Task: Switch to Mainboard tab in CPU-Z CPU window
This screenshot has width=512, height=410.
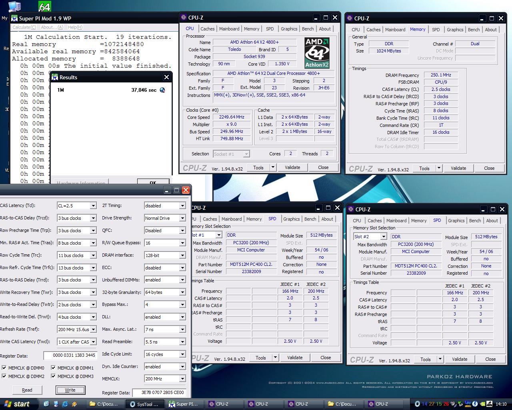Action: coord(229,29)
